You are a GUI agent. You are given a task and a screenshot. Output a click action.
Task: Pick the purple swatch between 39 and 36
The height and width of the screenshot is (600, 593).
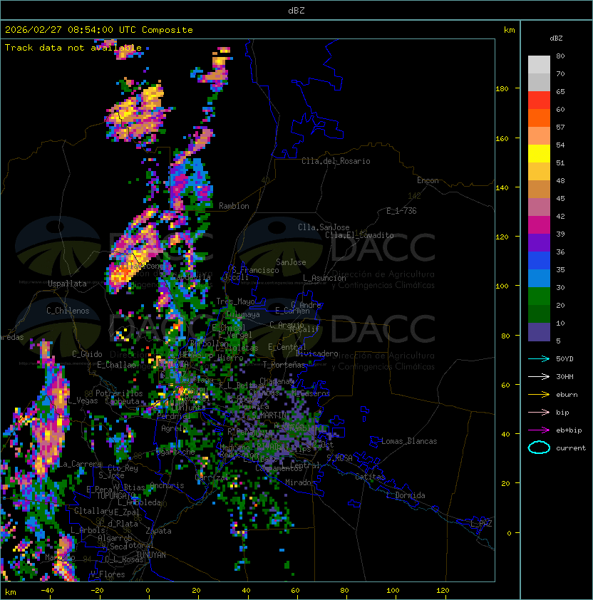click(539, 242)
